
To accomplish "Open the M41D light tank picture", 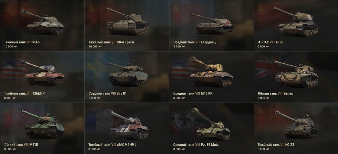I will click(x=42, y=124).
